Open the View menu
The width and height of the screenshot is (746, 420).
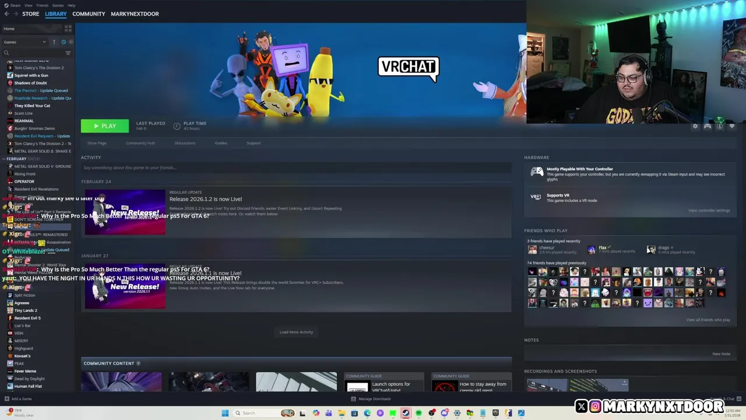coord(28,5)
